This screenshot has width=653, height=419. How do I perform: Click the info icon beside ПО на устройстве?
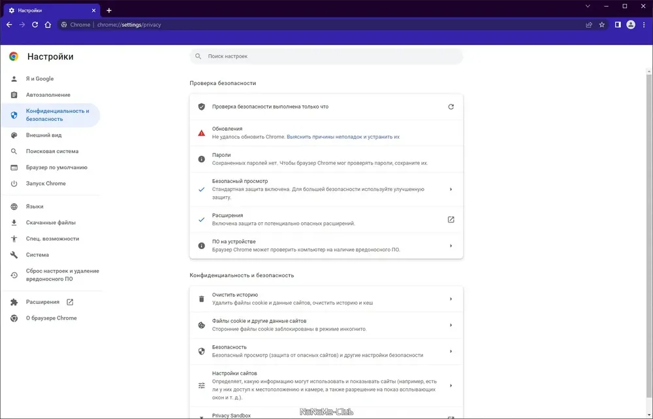pos(202,246)
